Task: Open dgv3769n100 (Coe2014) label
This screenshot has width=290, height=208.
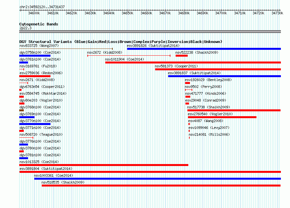Action: [40, 114]
